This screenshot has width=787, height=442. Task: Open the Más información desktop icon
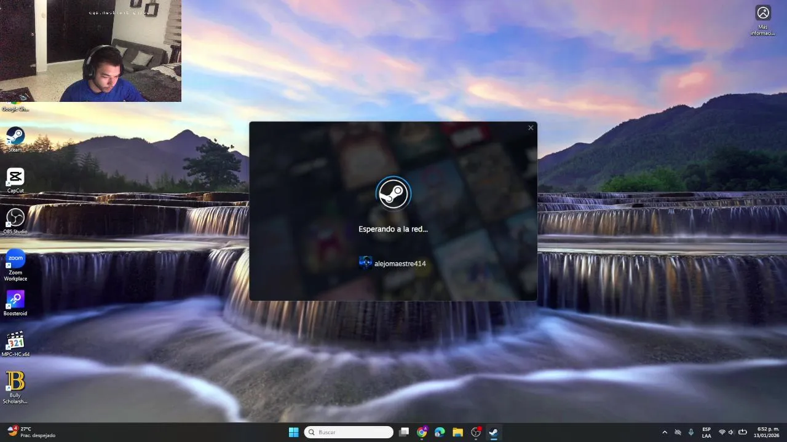[763, 20]
